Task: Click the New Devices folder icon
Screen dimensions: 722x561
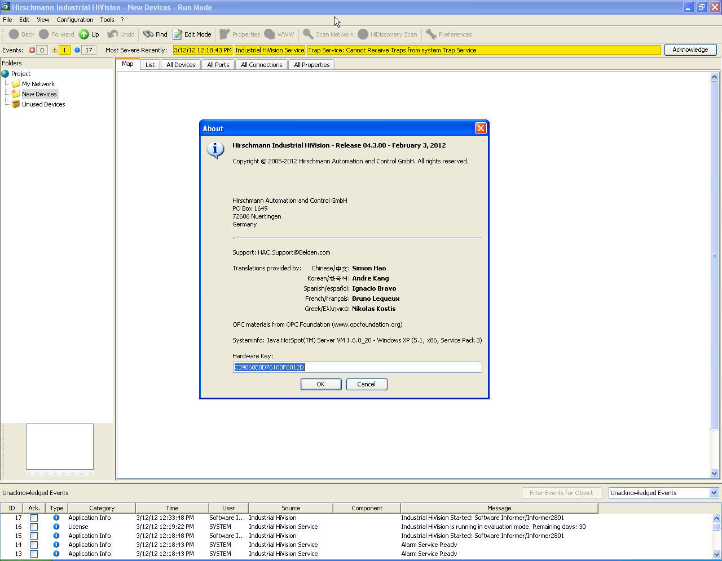Action: 16,94
